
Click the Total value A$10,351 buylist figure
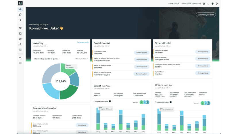pyautogui.click(x=97, y=95)
